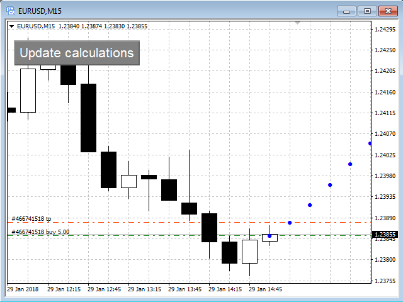403x302 pixels.
Task: Open the EURUSD,M15 chart window icon menu
Action: tap(11, 11)
